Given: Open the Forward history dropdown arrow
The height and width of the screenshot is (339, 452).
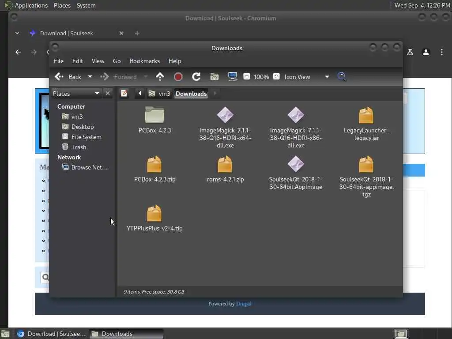Looking at the screenshot, I should coord(146,77).
